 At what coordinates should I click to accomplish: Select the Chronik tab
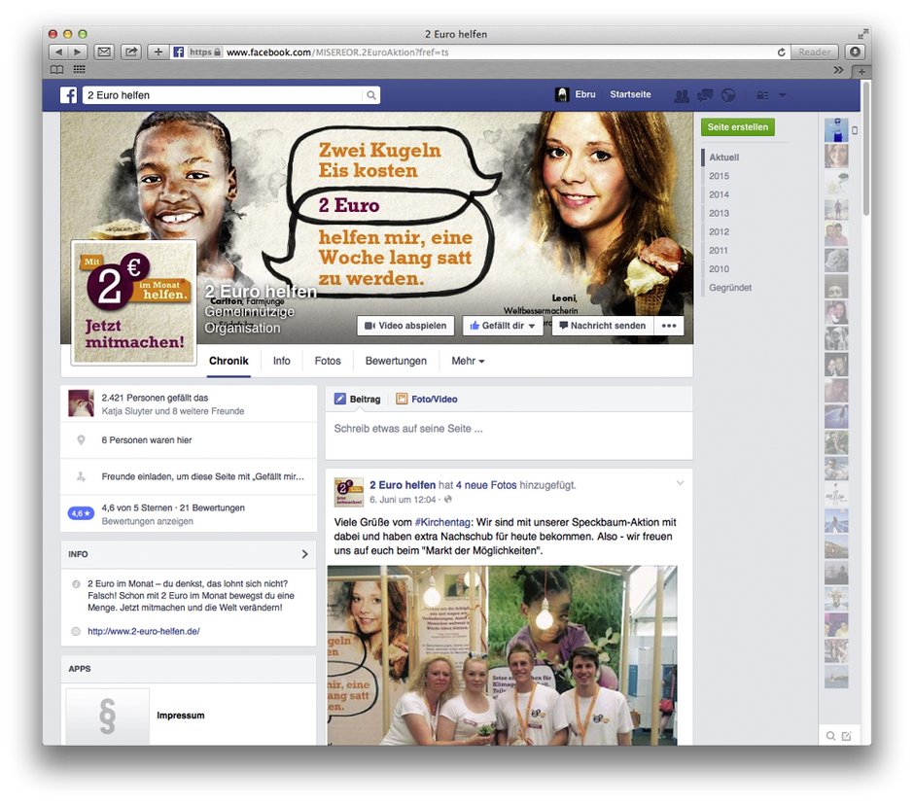tap(228, 362)
